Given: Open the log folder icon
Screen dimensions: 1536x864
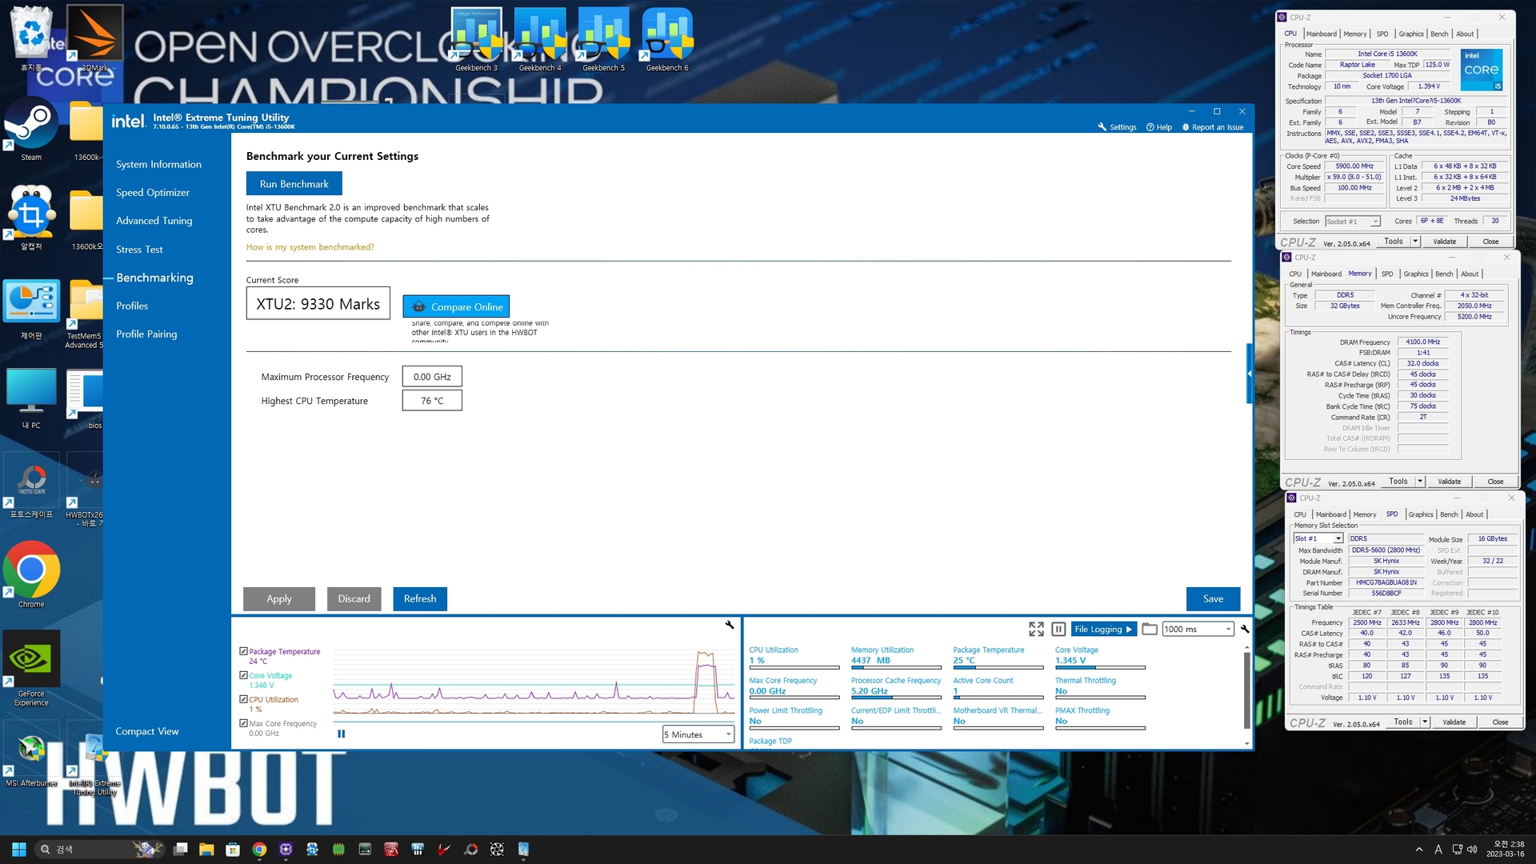Looking at the screenshot, I should click(x=1150, y=629).
